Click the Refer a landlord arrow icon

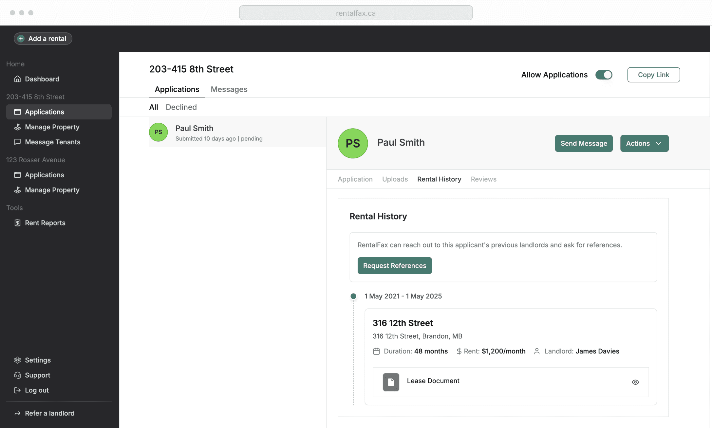(x=17, y=413)
